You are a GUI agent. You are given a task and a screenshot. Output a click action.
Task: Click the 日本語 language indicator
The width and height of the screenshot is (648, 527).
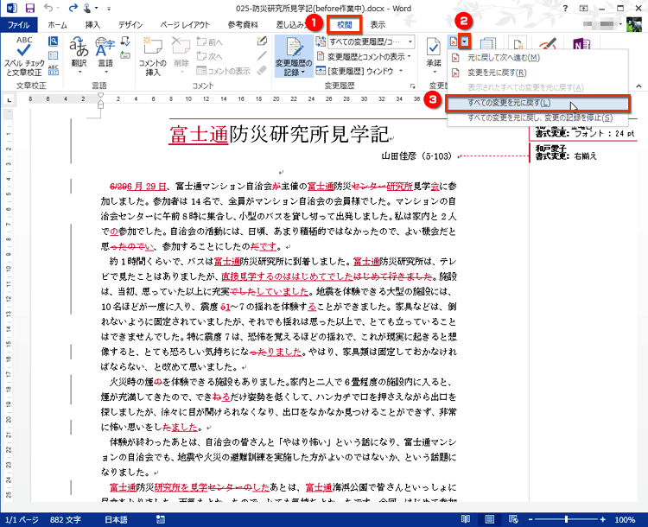pos(116,519)
